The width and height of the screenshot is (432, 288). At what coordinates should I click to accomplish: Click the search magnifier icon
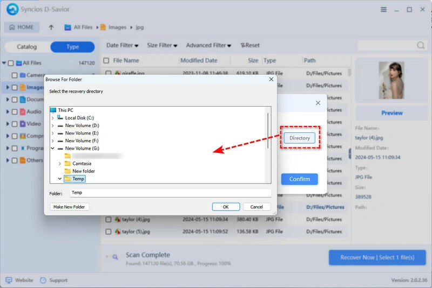(x=421, y=46)
